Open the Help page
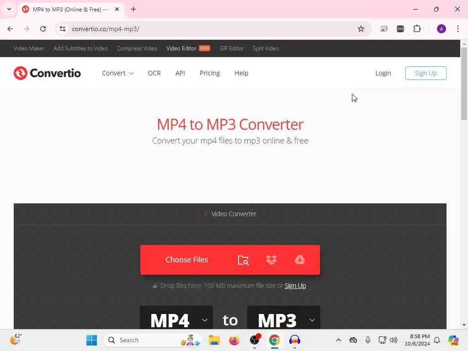This screenshot has width=468, height=351. pyautogui.click(x=241, y=73)
